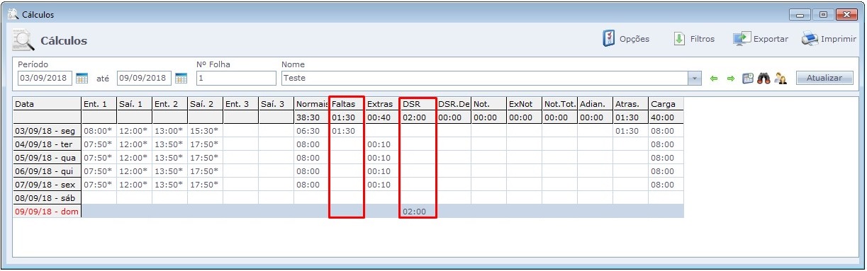
Task: Click the 01:30 Faltas cell for Monday
Action: (347, 131)
